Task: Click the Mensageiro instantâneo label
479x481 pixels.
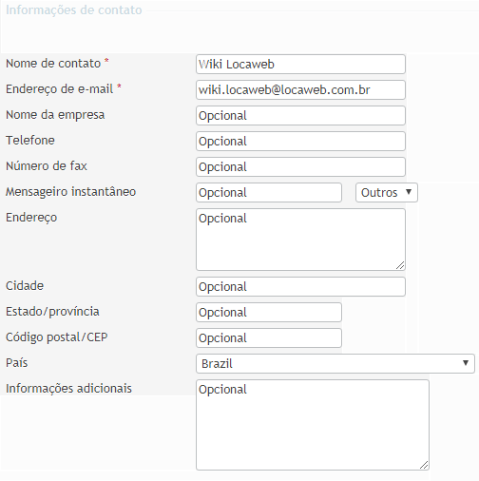Action: [x=70, y=192]
